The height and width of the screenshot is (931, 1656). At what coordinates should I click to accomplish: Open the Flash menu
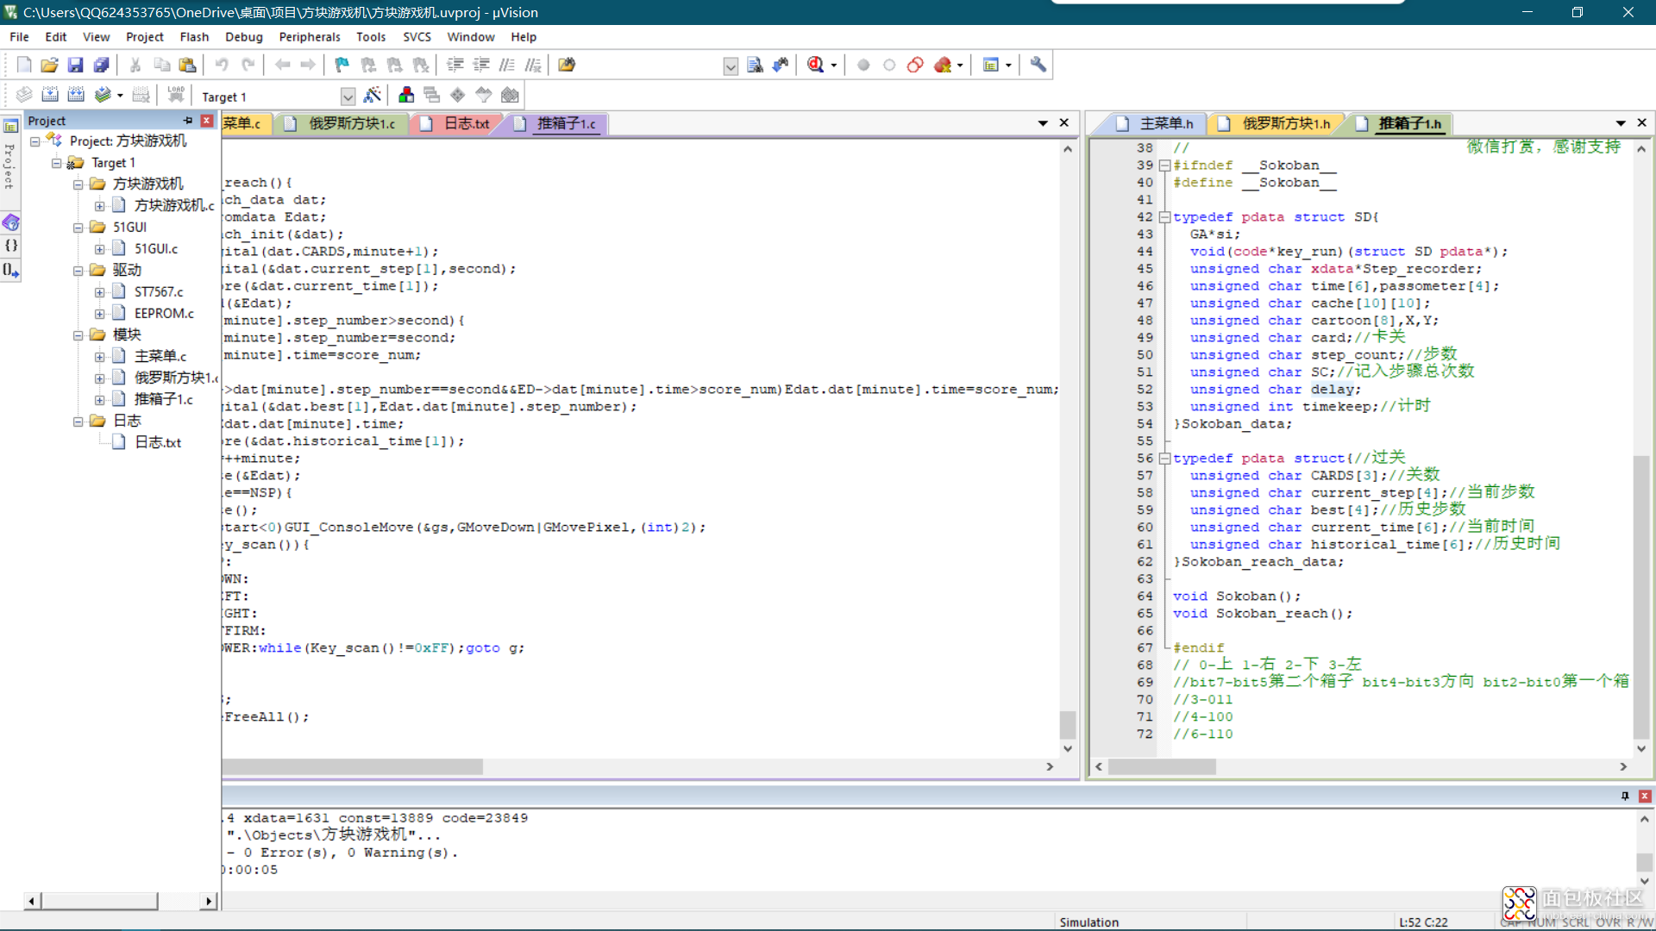coord(194,37)
